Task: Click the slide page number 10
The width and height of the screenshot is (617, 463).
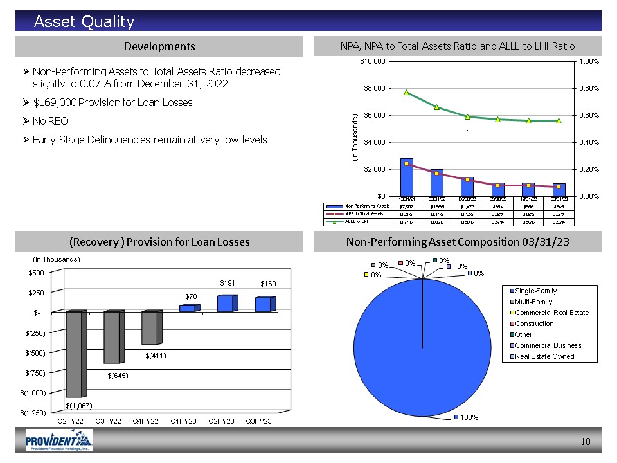Action: tap(585, 441)
